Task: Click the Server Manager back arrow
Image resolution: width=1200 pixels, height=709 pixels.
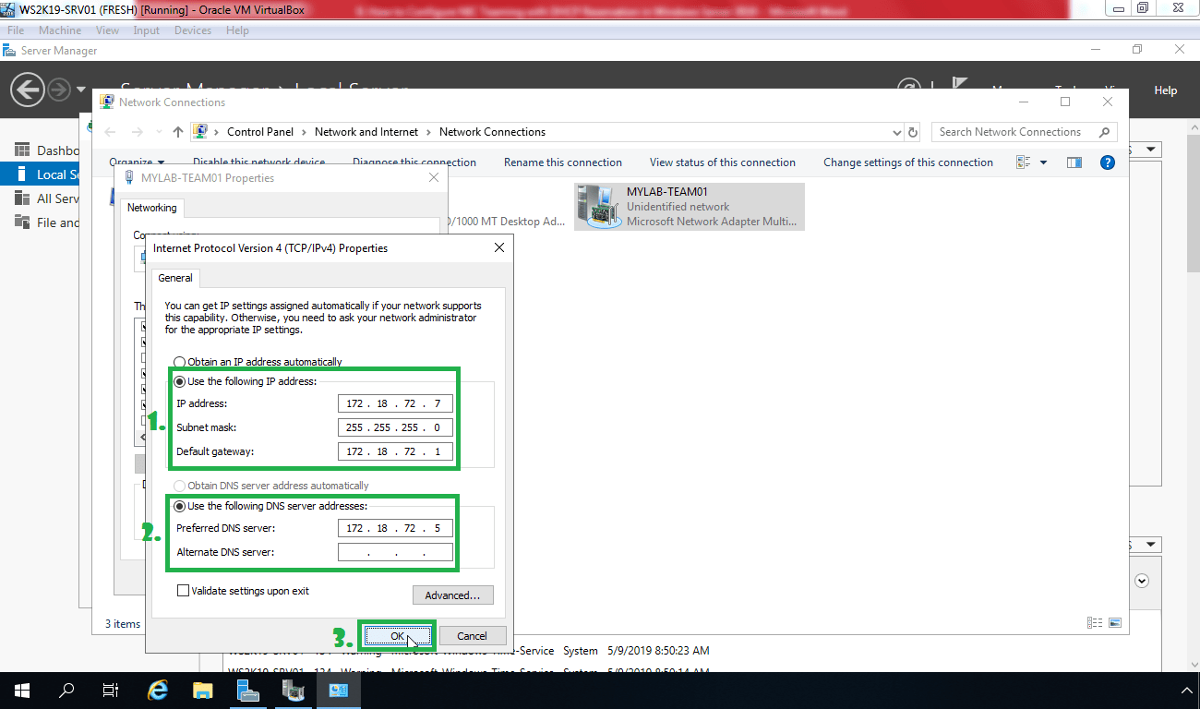Action: 28,90
